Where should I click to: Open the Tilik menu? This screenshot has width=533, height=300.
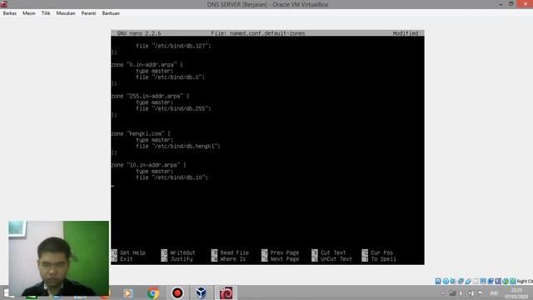(x=46, y=13)
